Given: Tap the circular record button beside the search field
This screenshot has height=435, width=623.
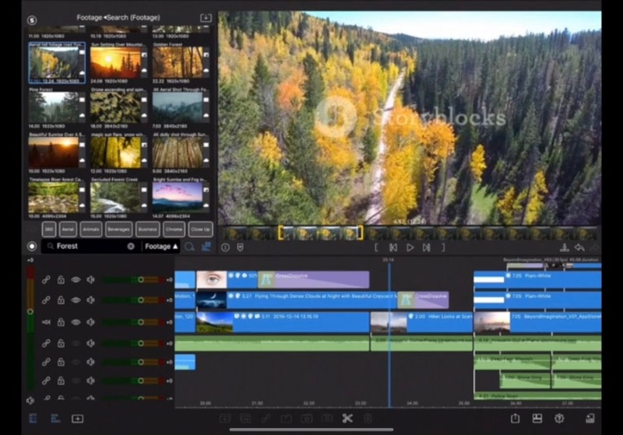Looking at the screenshot, I should 32,247.
